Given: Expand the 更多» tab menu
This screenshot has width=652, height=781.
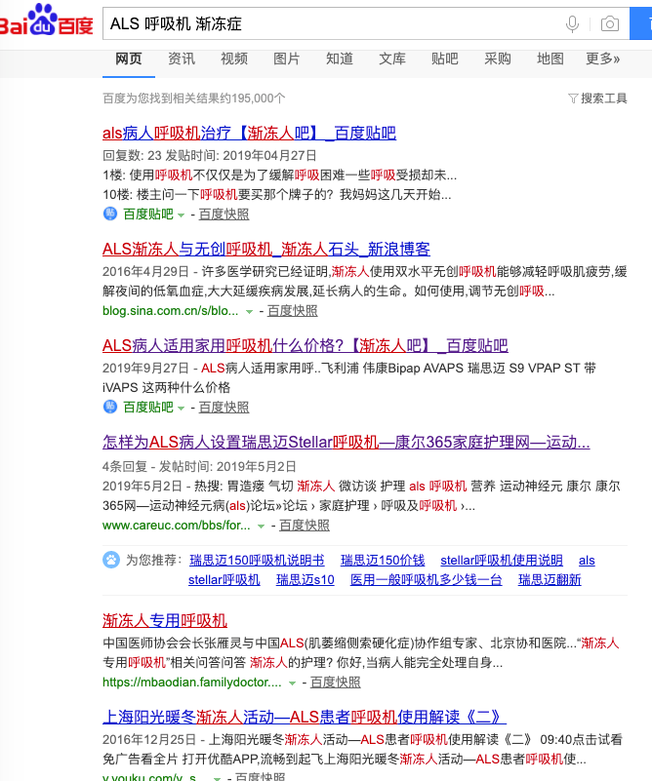Looking at the screenshot, I should click(x=602, y=59).
